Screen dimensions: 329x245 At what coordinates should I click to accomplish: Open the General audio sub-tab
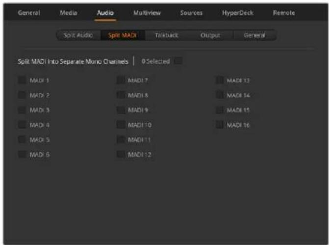click(x=254, y=35)
